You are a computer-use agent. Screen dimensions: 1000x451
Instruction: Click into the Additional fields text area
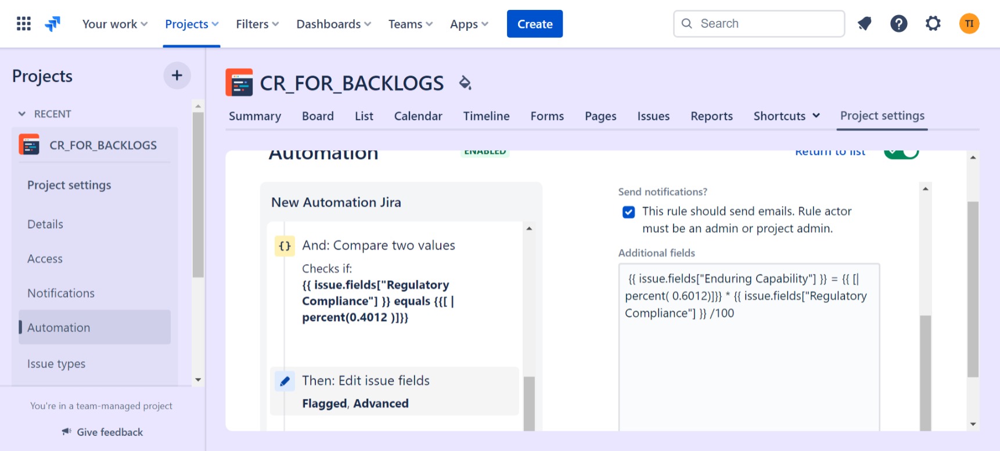click(x=749, y=347)
